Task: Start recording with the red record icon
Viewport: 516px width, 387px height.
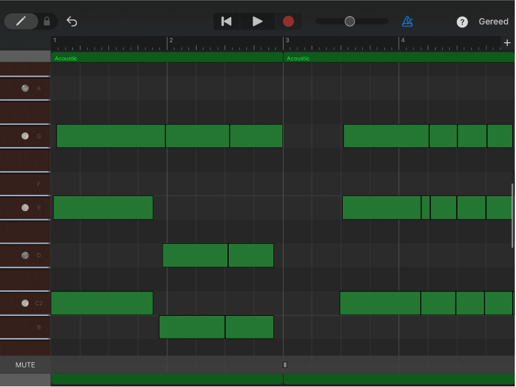Action: point(288,21)
